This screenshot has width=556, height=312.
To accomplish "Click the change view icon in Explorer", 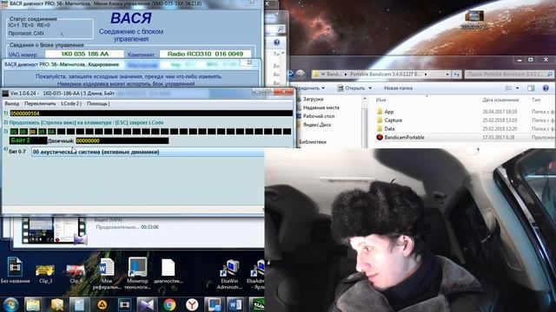I will (x=509, y=88).
